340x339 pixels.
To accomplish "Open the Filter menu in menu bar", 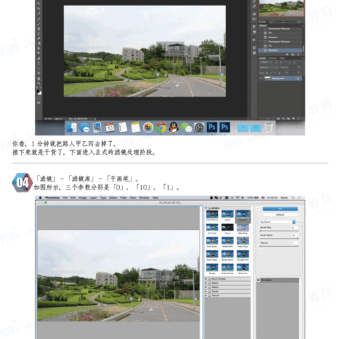I will click(x=123, y=198).
